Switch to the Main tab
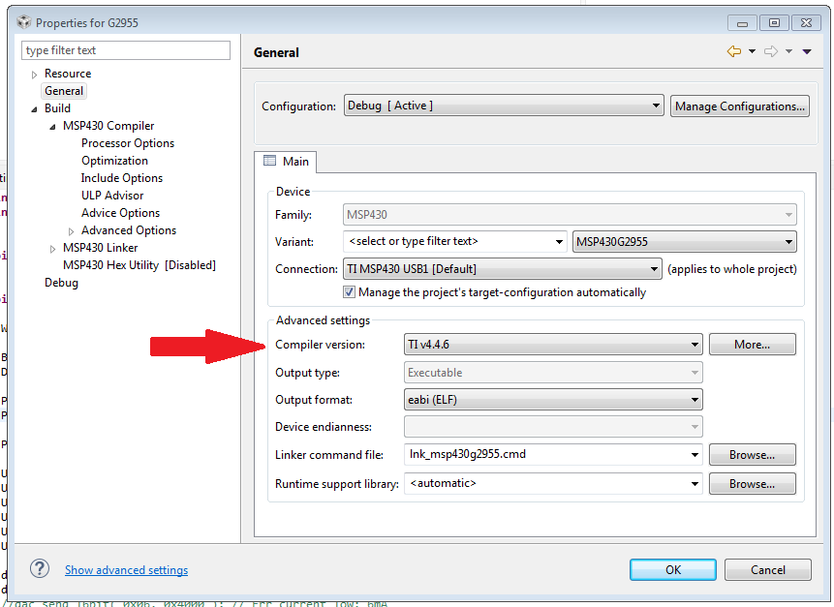Image resolution: width=834 pixels, height=607 pixels. point(286,162)
